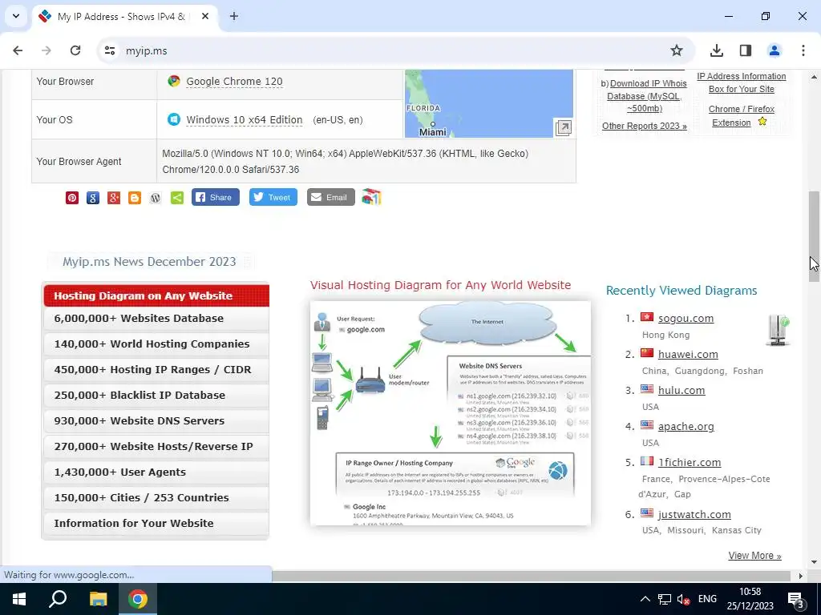Image resolution: width=821 pixels, height=615 pixels.
Task: Open taskbar search magnifier
Action: [x=58, y=599]
